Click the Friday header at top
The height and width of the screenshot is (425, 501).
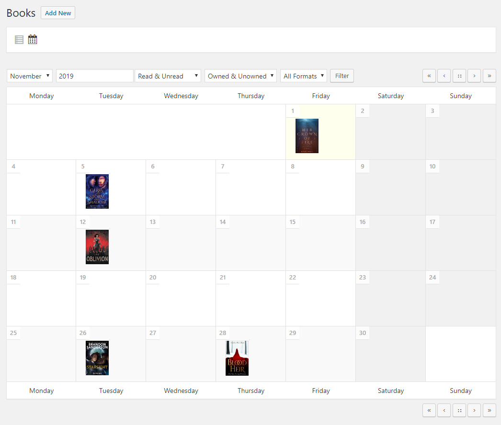[321, 96]
